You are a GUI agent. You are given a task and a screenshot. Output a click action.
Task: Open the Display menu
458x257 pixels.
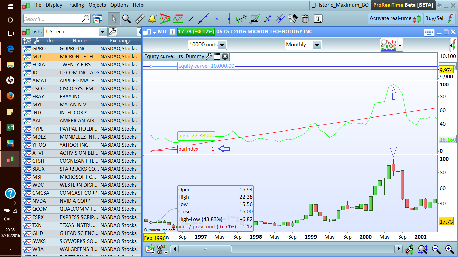click(54, 5)
